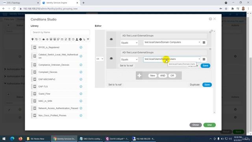Expand the Domain Computers group value dropdown
Viewport: 252px width, 142px height.
pyautogui.click(x=199, y=42)
